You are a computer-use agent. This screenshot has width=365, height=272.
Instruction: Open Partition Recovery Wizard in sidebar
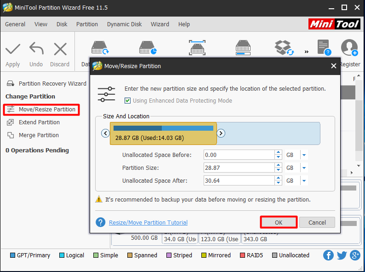pos(46,83)
